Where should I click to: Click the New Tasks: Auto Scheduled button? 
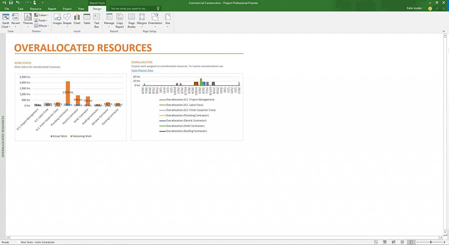coord(37,242)
